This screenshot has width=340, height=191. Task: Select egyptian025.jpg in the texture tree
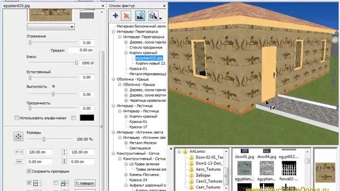pos(149,58)
